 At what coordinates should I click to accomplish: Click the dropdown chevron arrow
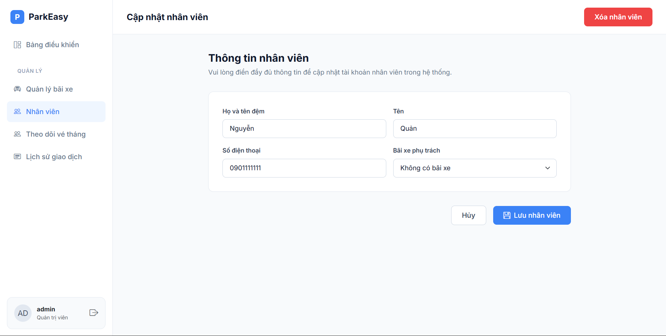coord(548,168)
